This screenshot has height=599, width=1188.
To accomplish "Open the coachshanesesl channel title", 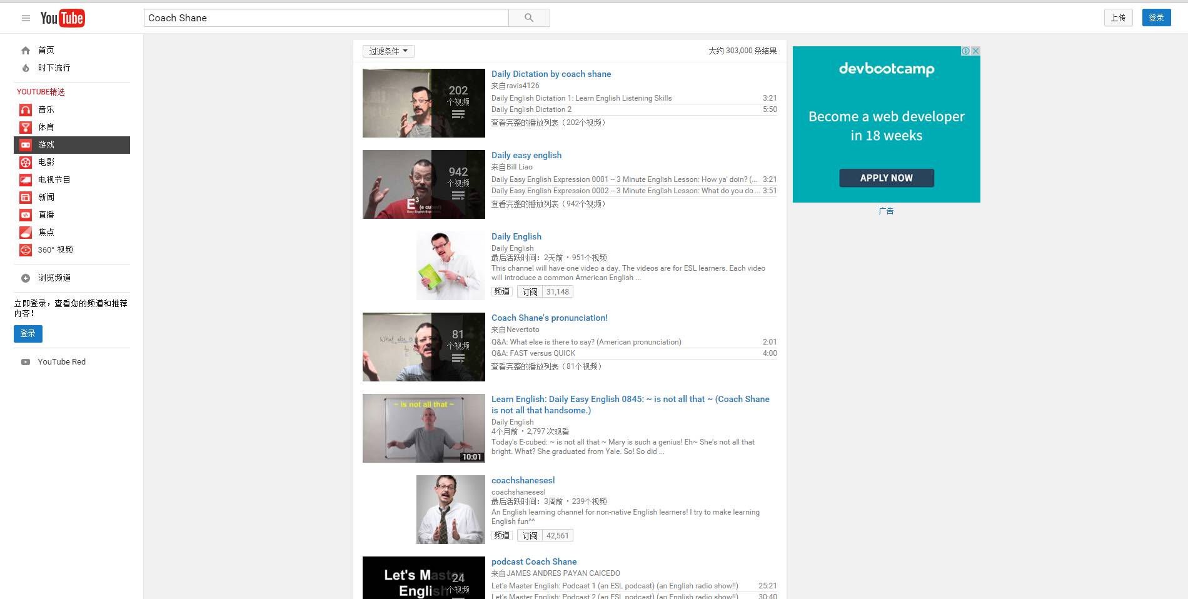I will point(523,480).
